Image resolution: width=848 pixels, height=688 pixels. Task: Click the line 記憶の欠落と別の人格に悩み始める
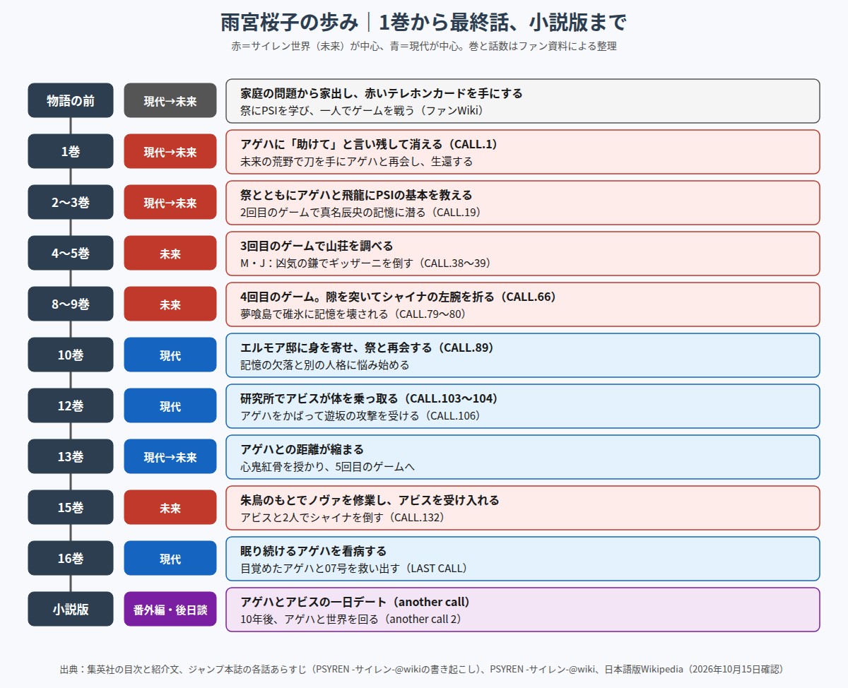click(324, 364)
